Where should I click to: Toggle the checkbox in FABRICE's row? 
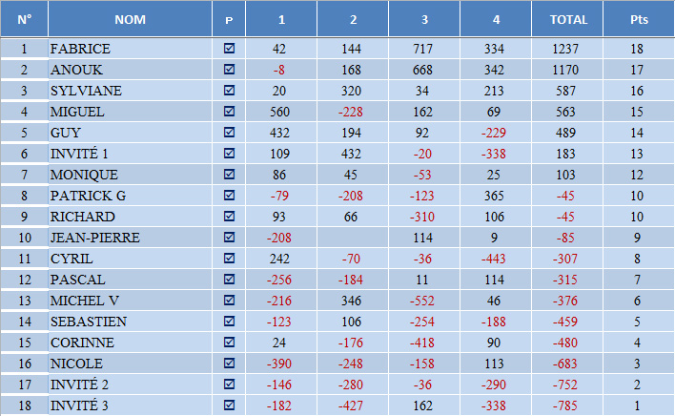[229, 48]
